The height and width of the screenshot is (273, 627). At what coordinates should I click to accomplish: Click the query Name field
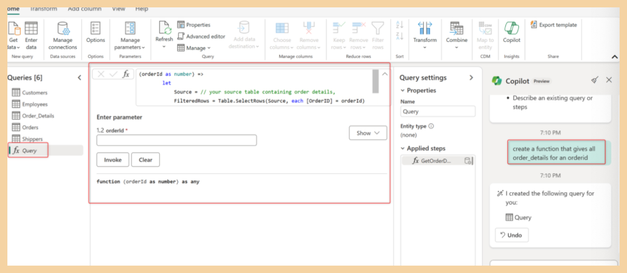tap(438, 111)
